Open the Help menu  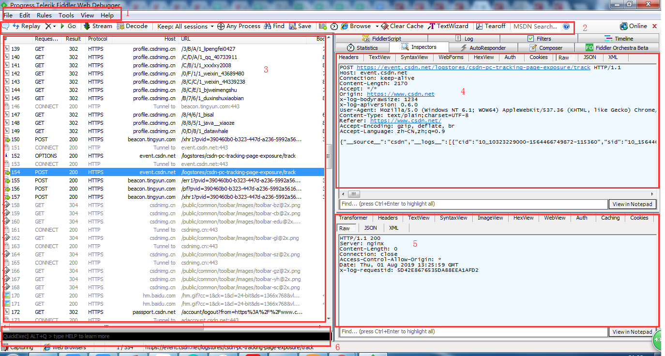[x=107, y=15]
